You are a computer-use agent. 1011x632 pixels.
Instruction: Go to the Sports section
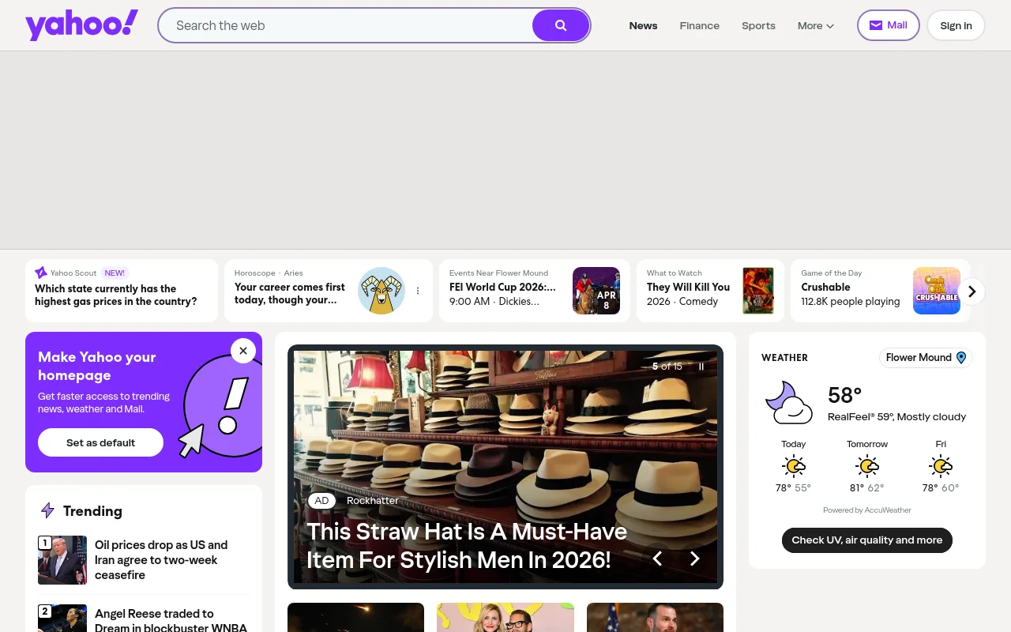pos(758,25)
